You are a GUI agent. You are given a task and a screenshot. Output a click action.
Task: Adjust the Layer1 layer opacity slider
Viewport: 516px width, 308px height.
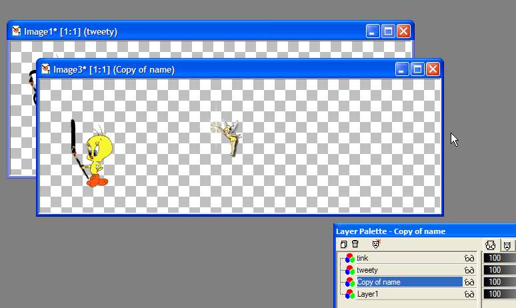coord(499,294)
